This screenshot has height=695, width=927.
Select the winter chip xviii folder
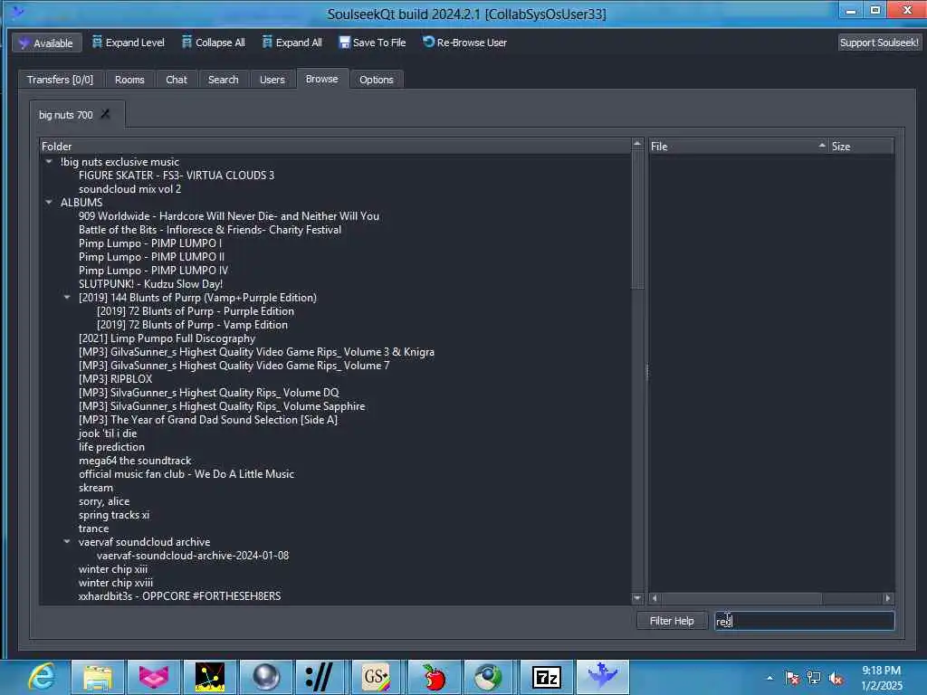116,583
